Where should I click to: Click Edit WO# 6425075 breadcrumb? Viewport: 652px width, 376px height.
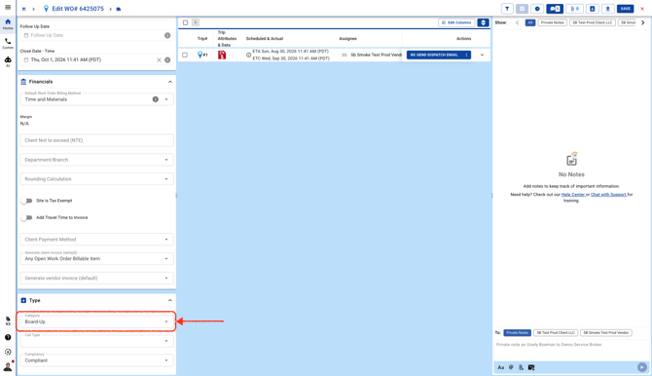(78, 9)
